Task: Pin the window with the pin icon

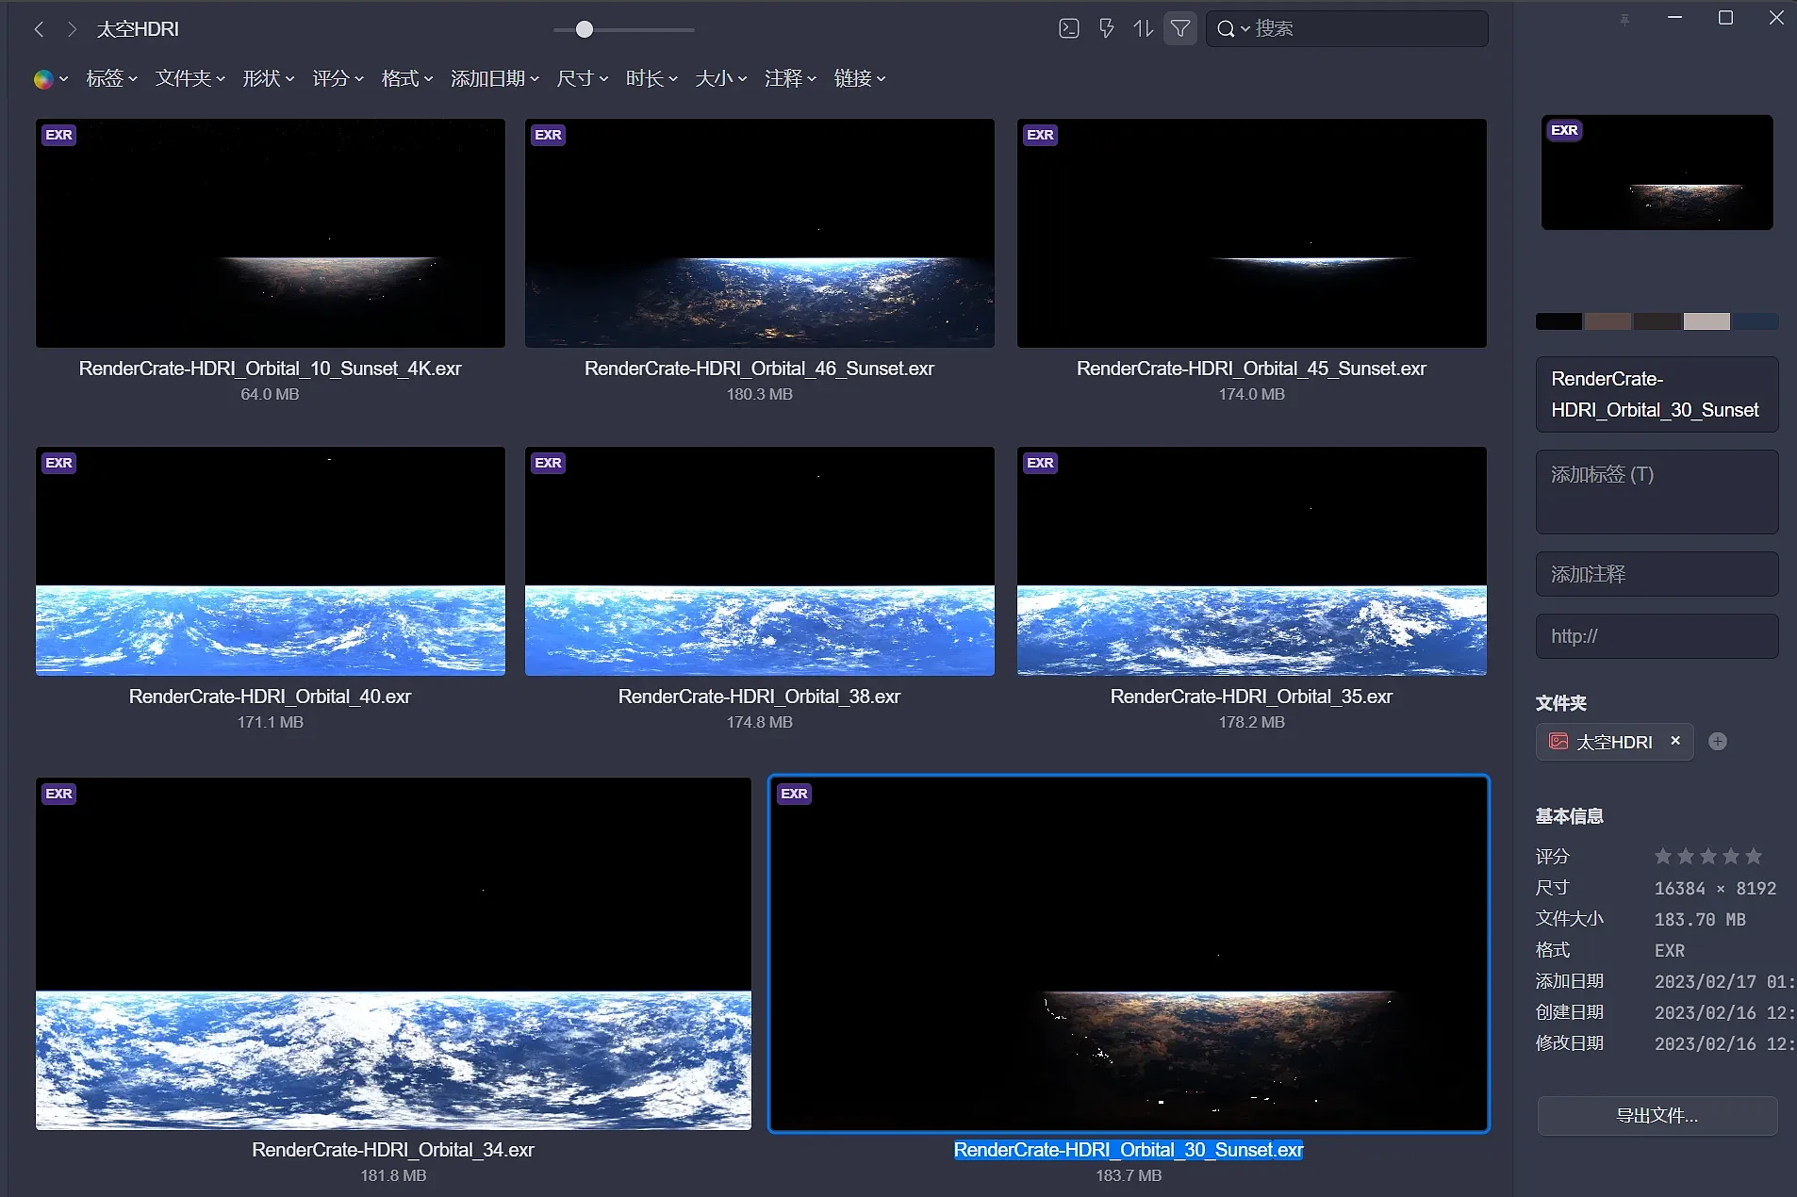Action: click(x=1624, y=19)
